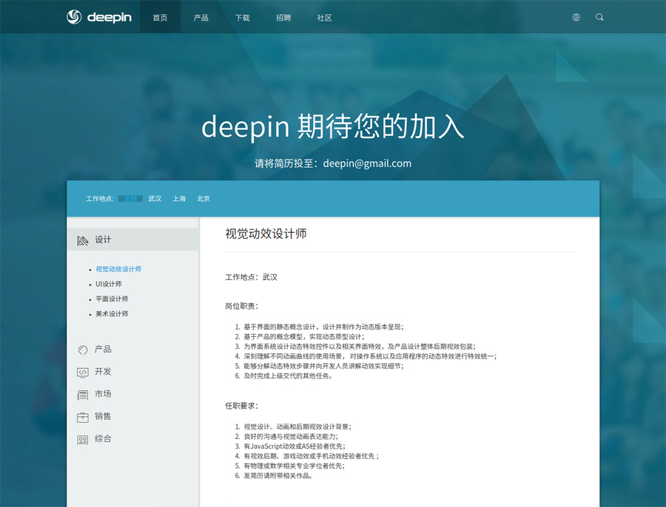Click the 设计 category ruler icon
The height and width of the screenshot is (507, 666).
(83, 240)
